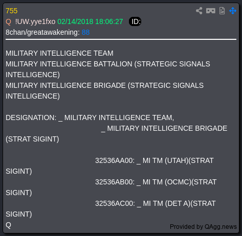Visit the Provided by QAgg.news credit
This screenshot has height=236, width=242.
click(203, 227)
